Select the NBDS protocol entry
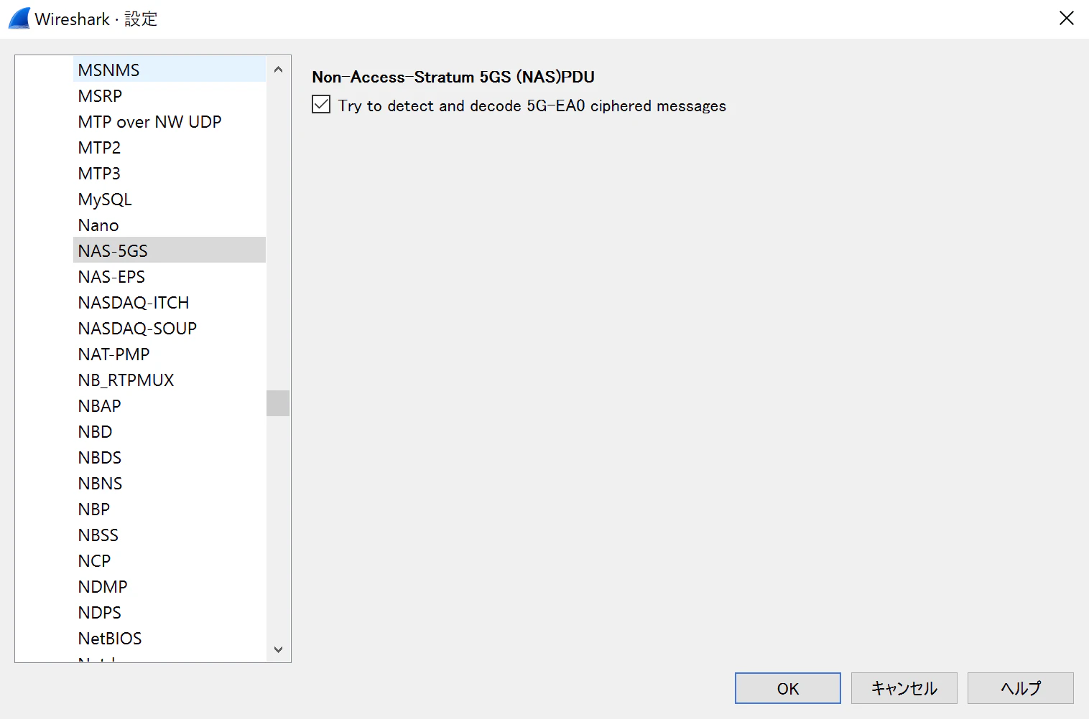The image size is (1089, 719). pyautogui.click(x=170, y=457)
